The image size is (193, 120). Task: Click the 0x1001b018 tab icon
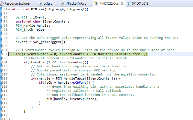tap(129, 4)
